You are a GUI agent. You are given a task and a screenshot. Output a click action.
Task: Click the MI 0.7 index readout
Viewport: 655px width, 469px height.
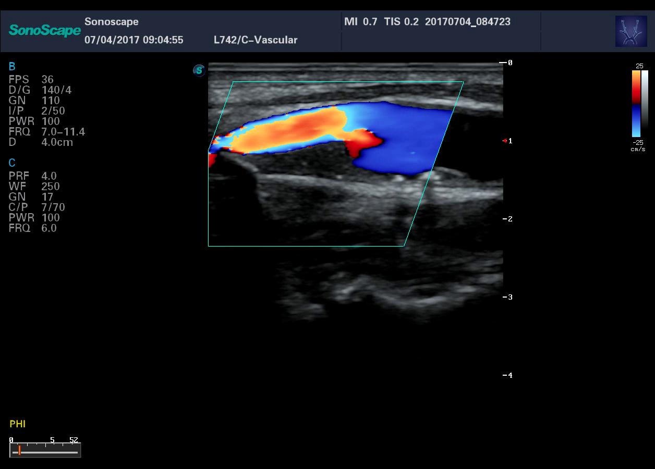pos(360,22)
